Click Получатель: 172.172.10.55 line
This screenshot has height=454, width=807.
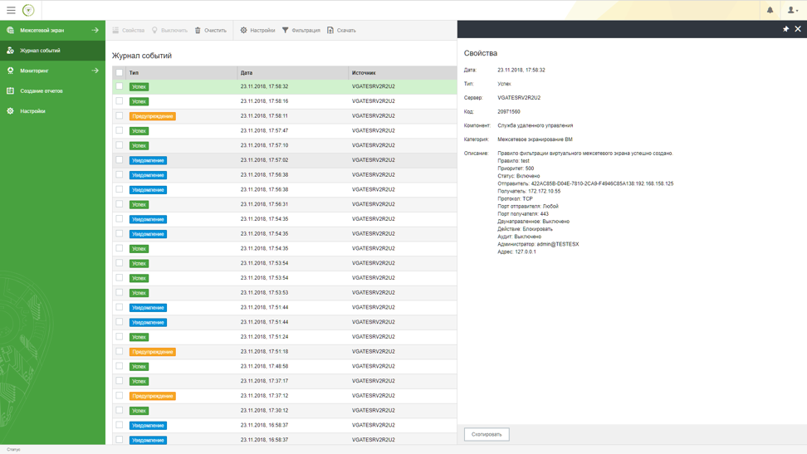click(529, 191)
